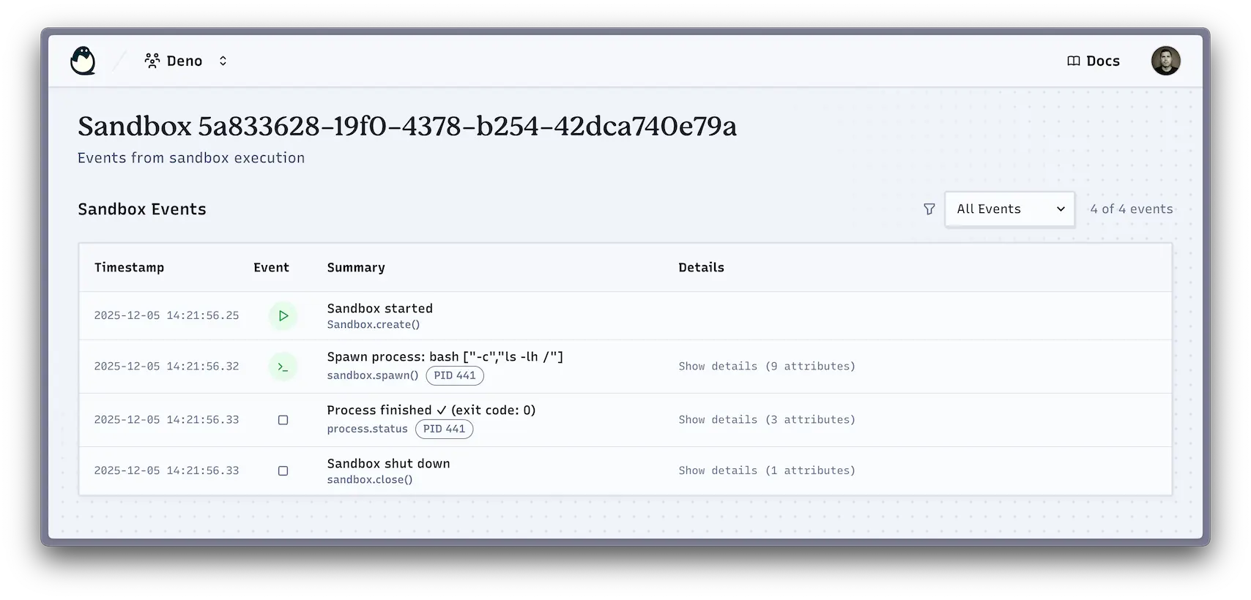Open the Deno workspace switcher
The height and width of the screenshot is (600, 1251).
point(223,61)
